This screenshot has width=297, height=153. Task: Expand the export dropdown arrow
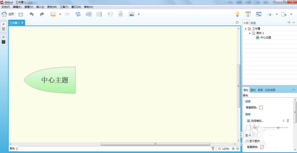pos(291,14)
